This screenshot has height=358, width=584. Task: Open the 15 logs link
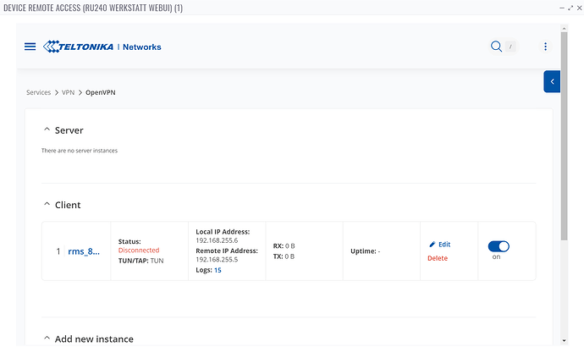[218, 270]
